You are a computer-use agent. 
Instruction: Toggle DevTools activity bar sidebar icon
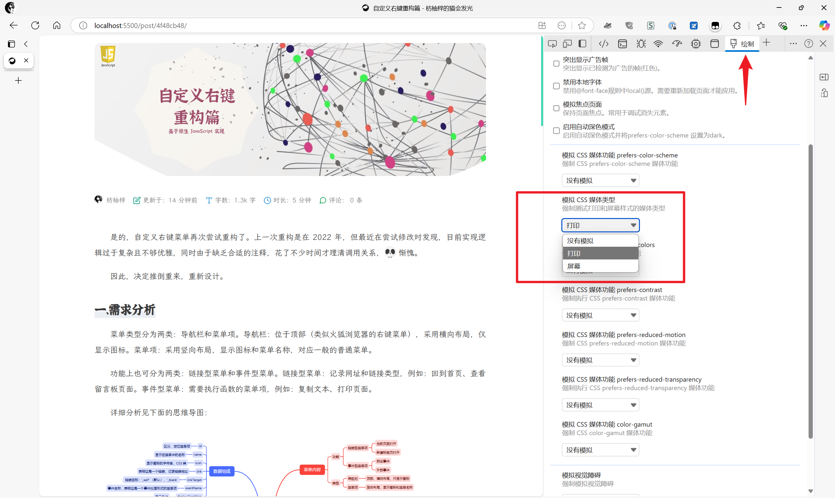583,44
